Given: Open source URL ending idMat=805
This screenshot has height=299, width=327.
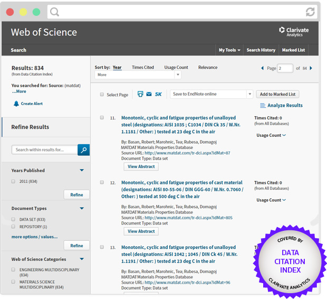Looking at the screenshot, I should coord(188,218).
